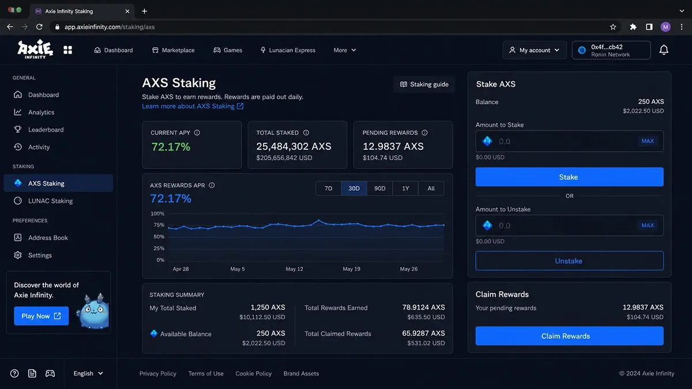Click the Amount to Stake input field

point(569,141)
